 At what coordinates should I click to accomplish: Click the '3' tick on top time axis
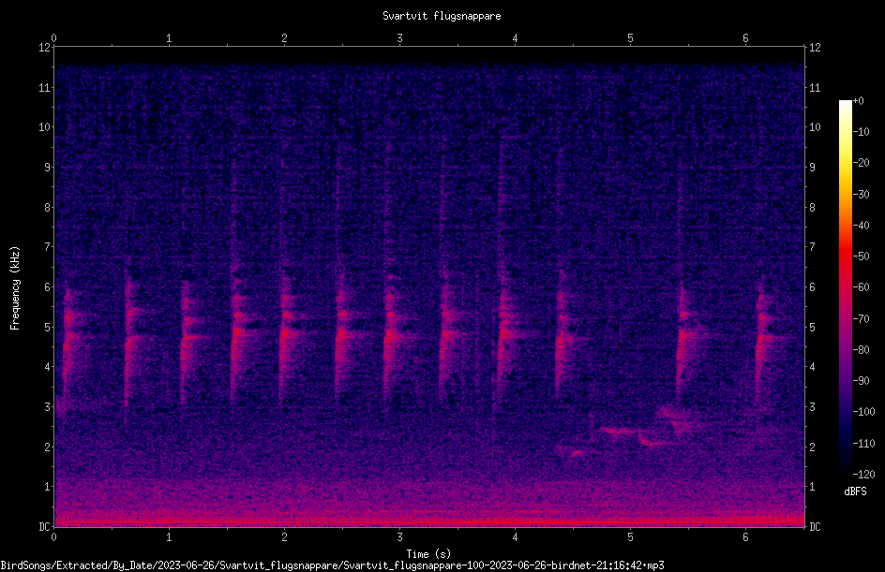pyautogui.click(x=399, y=38)
